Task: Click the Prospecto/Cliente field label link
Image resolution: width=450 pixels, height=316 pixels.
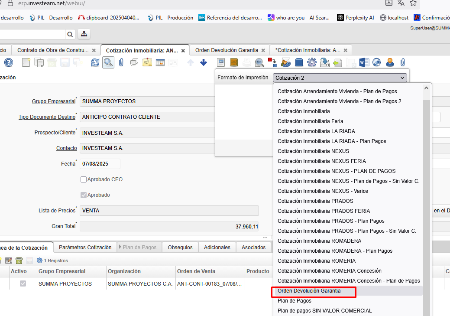Action: point(55,133)
